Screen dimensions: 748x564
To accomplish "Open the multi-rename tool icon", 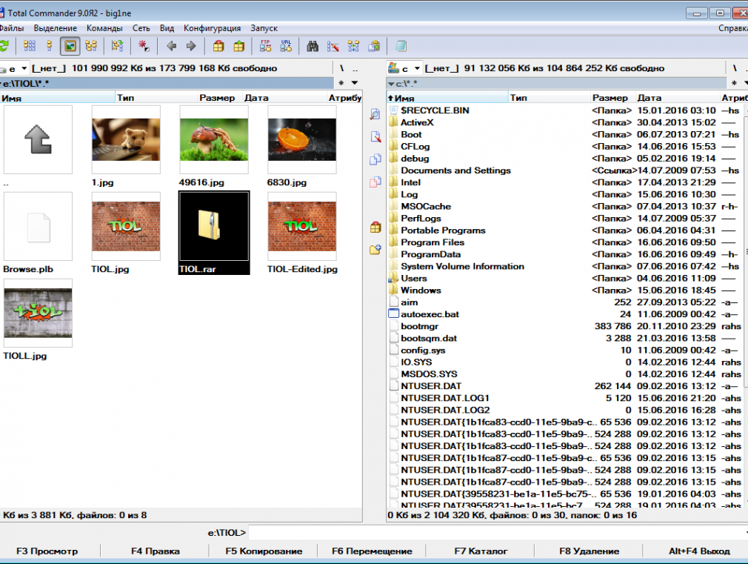I will tap(333, 46).
